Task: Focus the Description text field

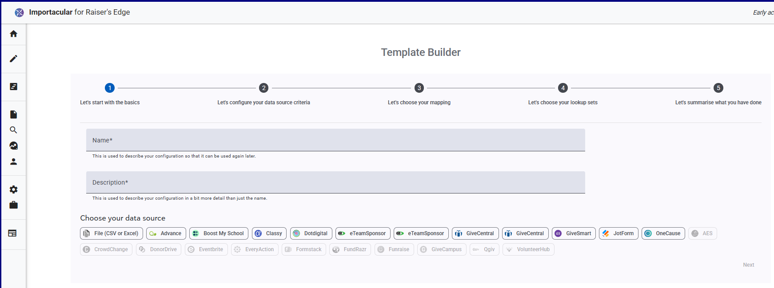Action: [x=335, y=182]
